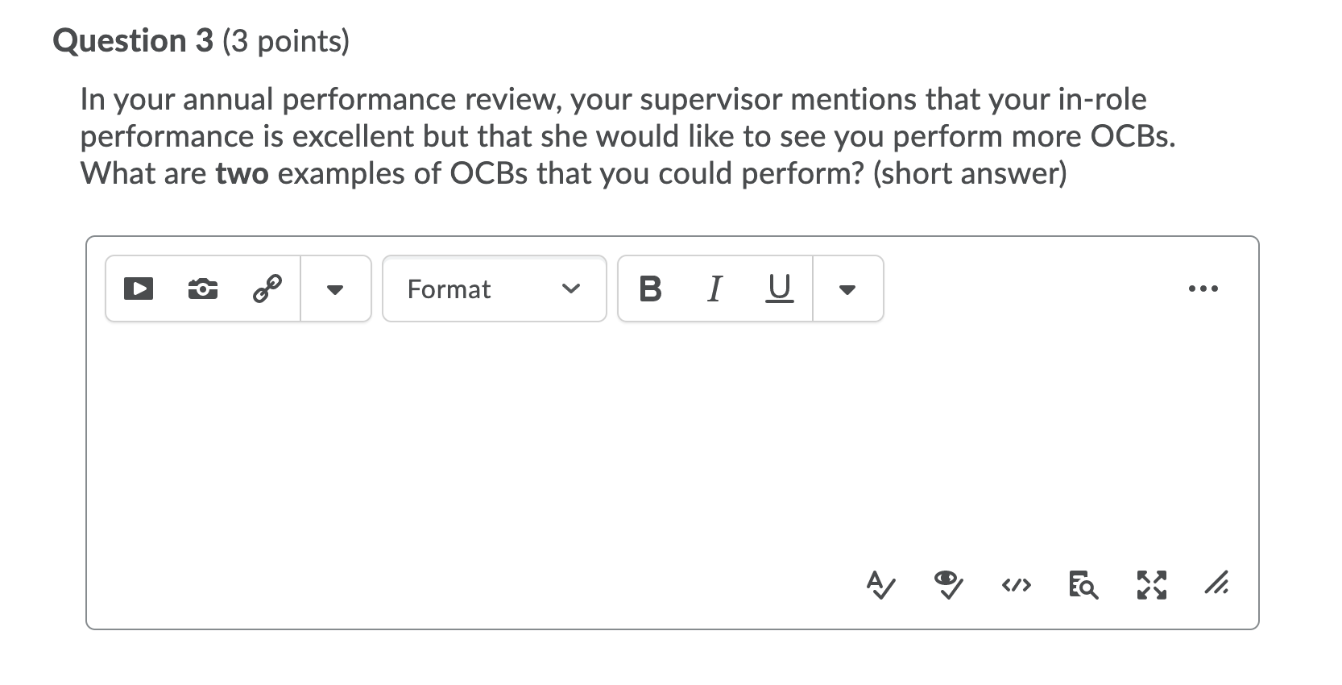Click the editor resize handle in the corner
This screenshot has height=685, width=1342.
click(1217, 584)
